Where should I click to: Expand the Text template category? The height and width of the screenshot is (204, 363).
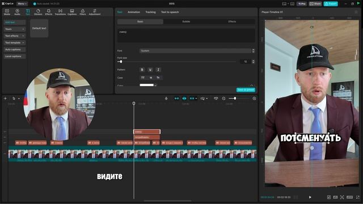[15, 43]
